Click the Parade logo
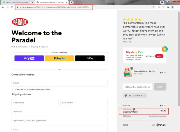 click(x=20, y=22)
